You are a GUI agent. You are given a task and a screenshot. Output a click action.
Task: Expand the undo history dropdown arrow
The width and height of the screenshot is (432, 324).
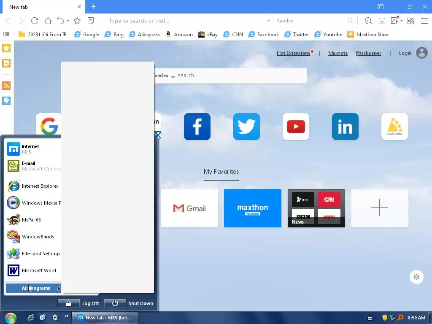(x=68, y=21)
